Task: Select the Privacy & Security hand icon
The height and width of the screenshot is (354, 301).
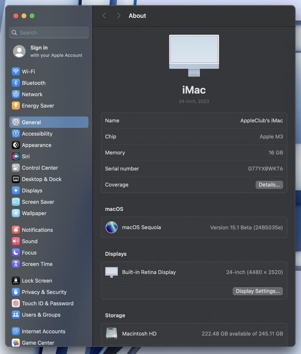Action: coord(16,292)
